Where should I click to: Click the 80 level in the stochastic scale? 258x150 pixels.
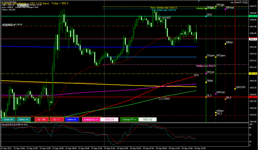point(251,128)
